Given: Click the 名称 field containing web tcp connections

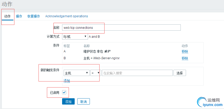Looking at the screenshot, I should [121, 28].
